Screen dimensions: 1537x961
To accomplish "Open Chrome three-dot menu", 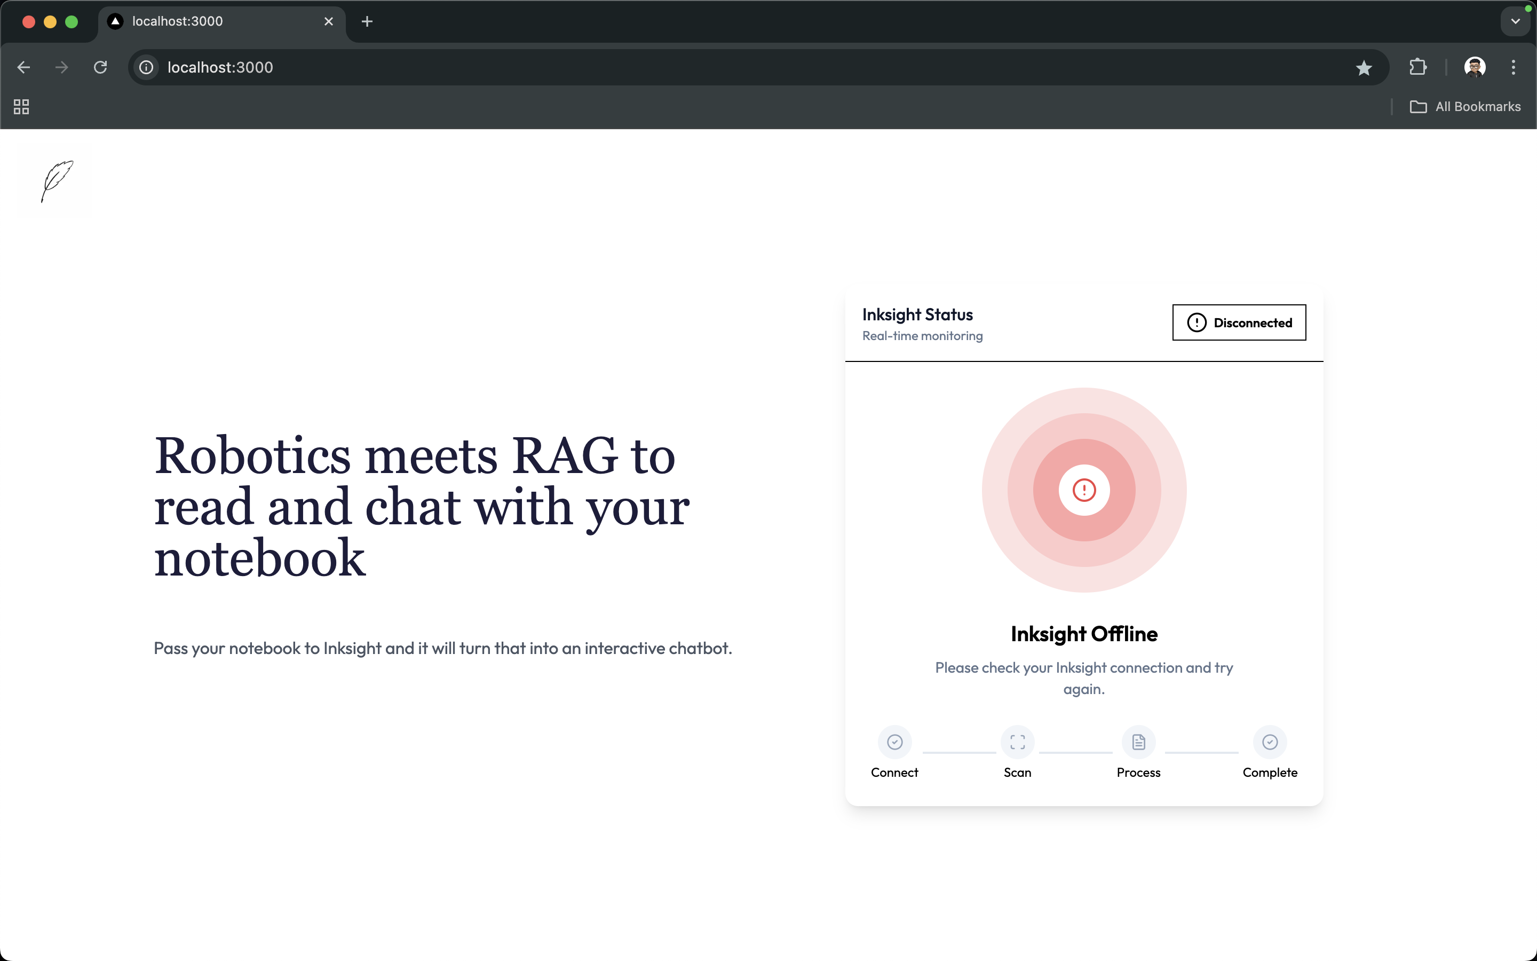I will (1513, 67).
